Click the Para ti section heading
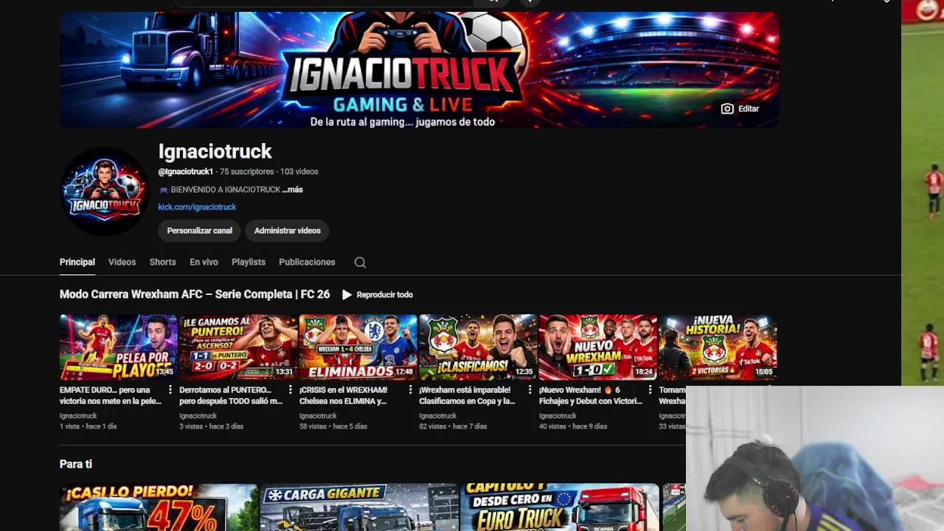This screenshot has height=531, width=944. tap(76, 464)
